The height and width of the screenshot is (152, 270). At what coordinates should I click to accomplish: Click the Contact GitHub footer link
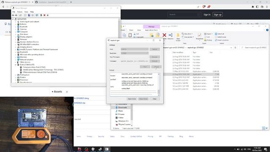pyautogui.click(x=136, y=136)
